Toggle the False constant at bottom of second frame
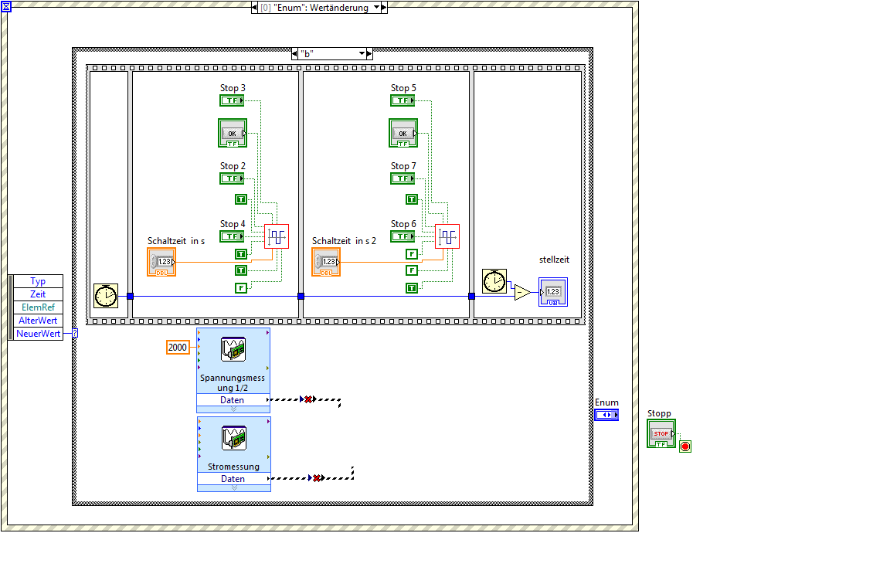Image resolution: width=890 pixels, height=567 pixels. click(x=241, y=288)
